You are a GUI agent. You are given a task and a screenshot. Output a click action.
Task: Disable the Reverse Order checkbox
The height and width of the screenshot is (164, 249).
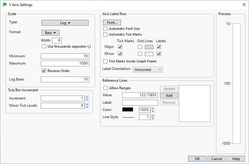point(44,71)
